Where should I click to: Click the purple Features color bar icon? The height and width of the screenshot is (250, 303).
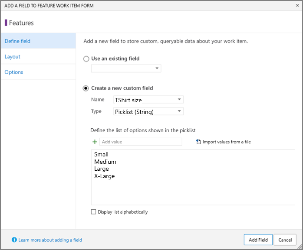click(x=6, y=23)
